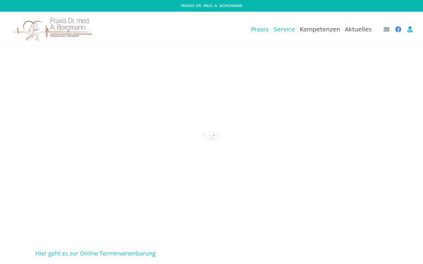Screen dimensions: 423x264
Task: Click the Praxis Dr. med. A. Borgmann logo
Action: coord(53,29)
